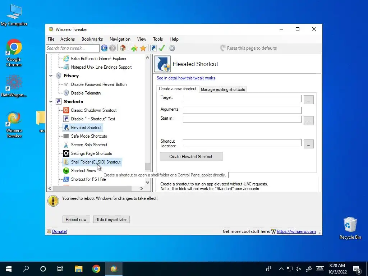The width and height of the screenshot is (368, 276).
Task: Open See in detail how this tweak works link
Action: click(x=186, y=78)
